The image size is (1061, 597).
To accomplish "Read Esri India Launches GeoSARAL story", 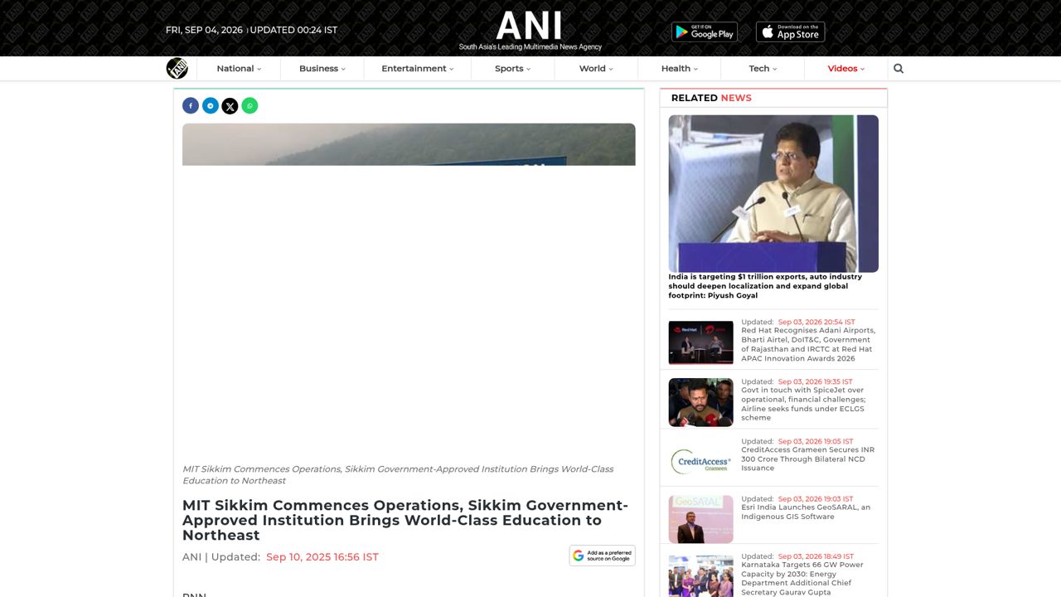I will click(x=806, y=512).
